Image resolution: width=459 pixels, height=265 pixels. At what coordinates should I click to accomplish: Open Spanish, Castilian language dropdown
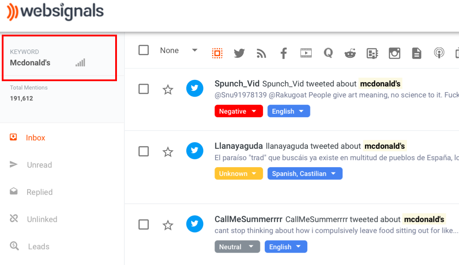(305, 173)
